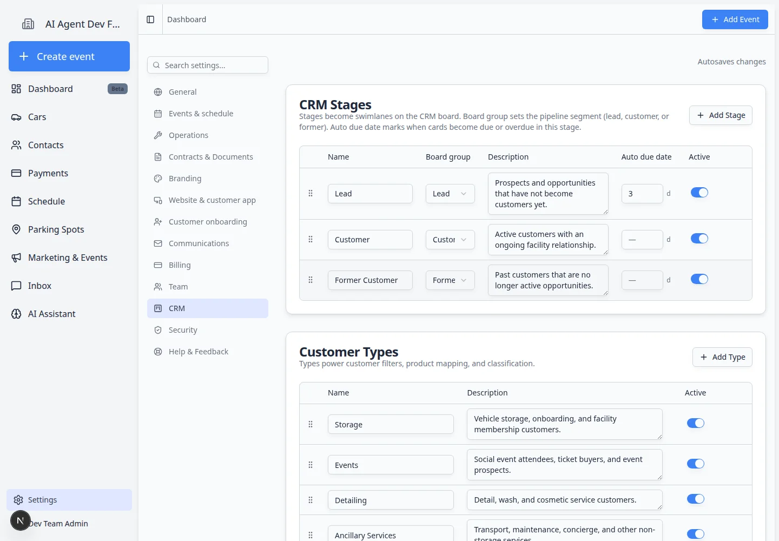Toggle Ancillary Services active switch
This screenshot has height=541, width=779.
click(696, 534)
